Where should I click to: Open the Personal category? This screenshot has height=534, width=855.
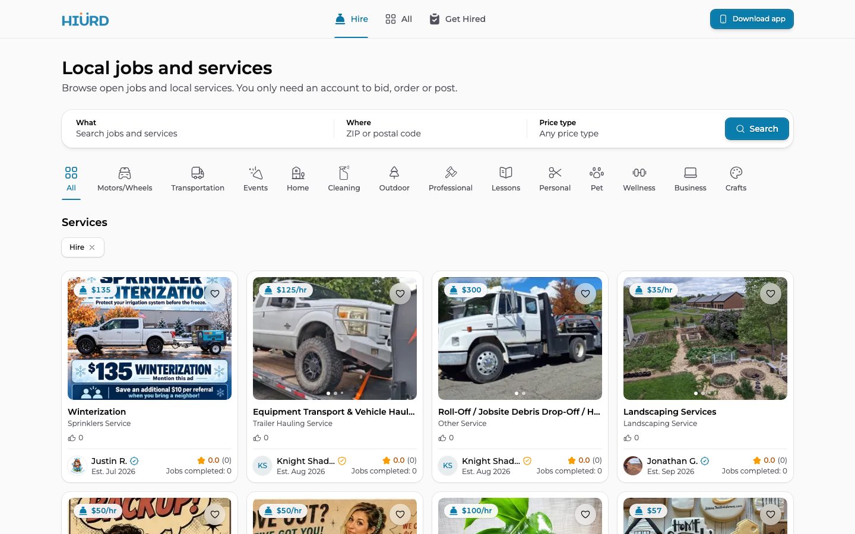coord(555,179)
